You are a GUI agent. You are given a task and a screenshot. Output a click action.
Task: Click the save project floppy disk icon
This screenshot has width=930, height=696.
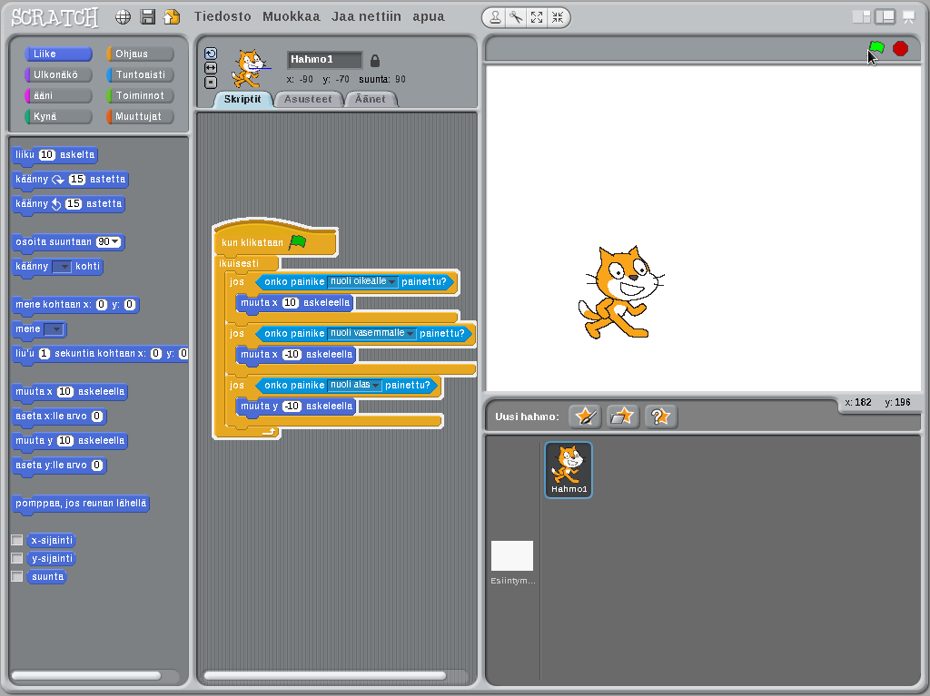coord(147,17)
